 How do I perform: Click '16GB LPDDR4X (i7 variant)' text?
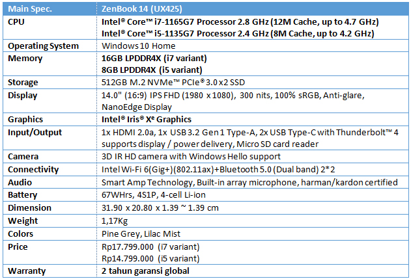(154, 58)
